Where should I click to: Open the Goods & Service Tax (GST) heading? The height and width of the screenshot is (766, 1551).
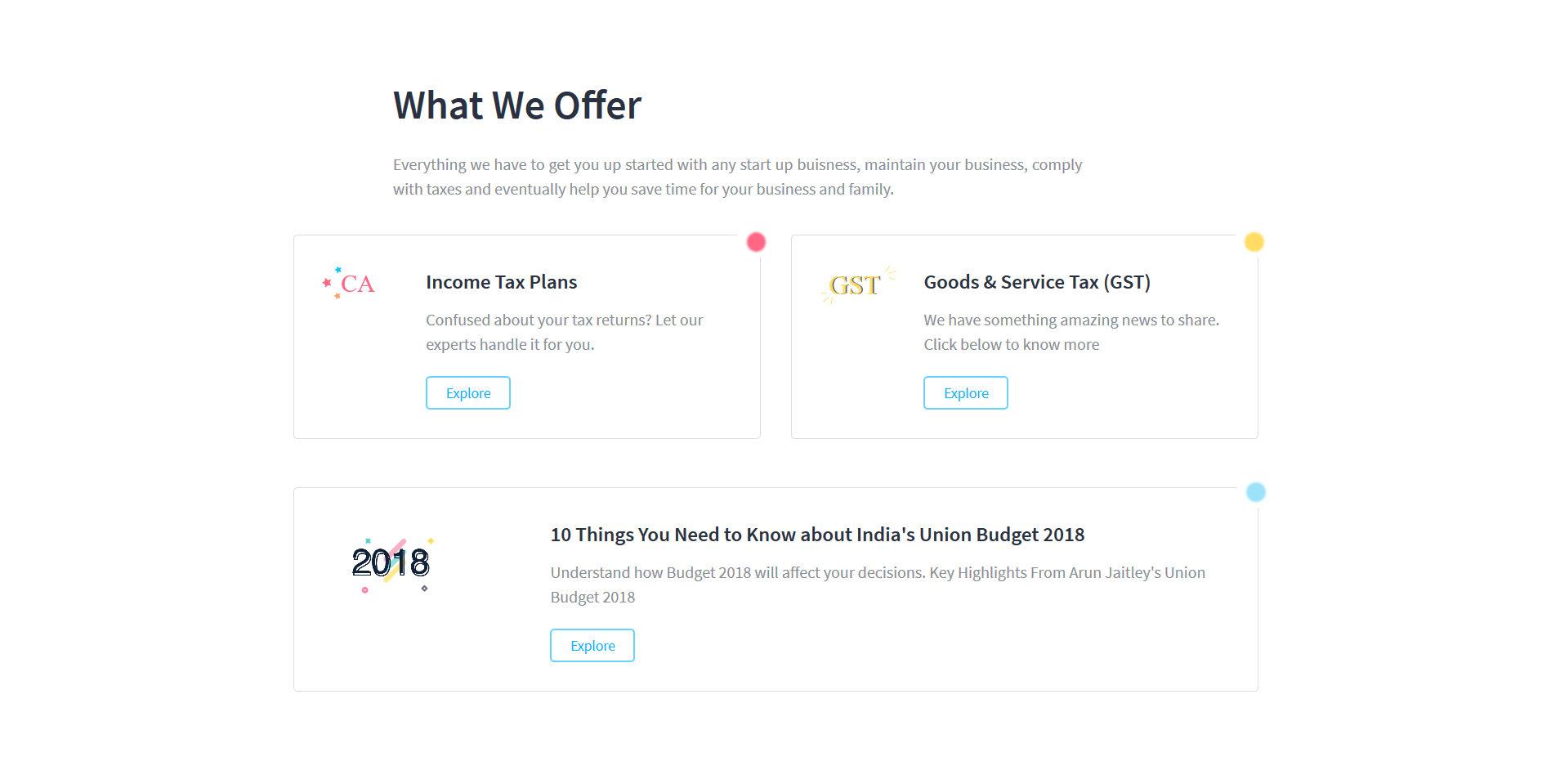[1037, 282]
